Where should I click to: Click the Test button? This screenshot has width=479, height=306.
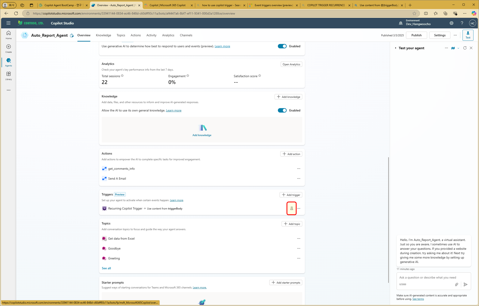[468, 35]
